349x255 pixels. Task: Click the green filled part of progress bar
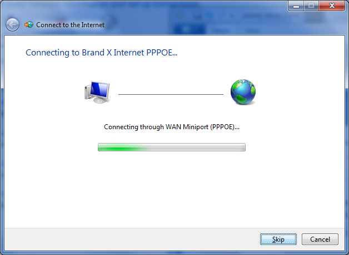[x=121, y=147]
